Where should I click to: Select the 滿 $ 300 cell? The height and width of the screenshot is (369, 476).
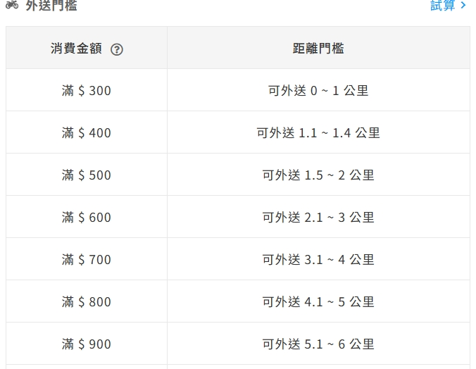(x=87, y=90)
